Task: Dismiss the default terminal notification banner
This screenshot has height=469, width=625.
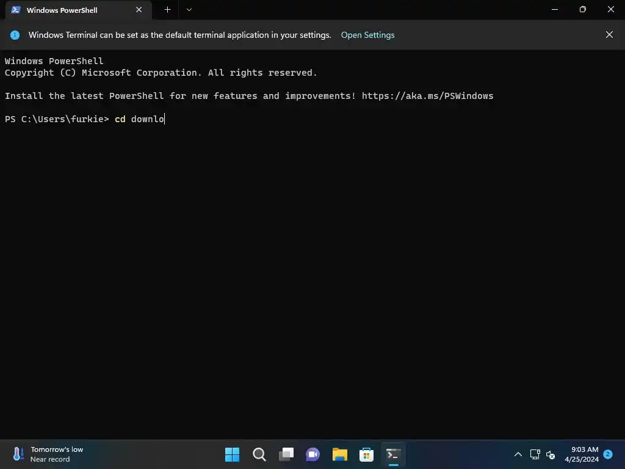Action: coord(609,35)
